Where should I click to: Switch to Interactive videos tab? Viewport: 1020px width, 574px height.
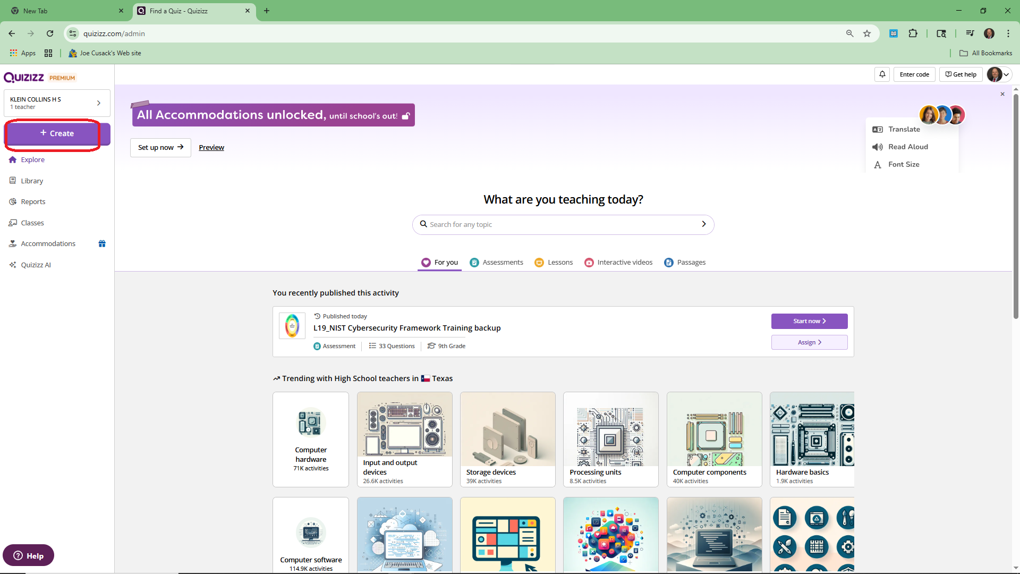pyautogui.click(x=618, y=263)
